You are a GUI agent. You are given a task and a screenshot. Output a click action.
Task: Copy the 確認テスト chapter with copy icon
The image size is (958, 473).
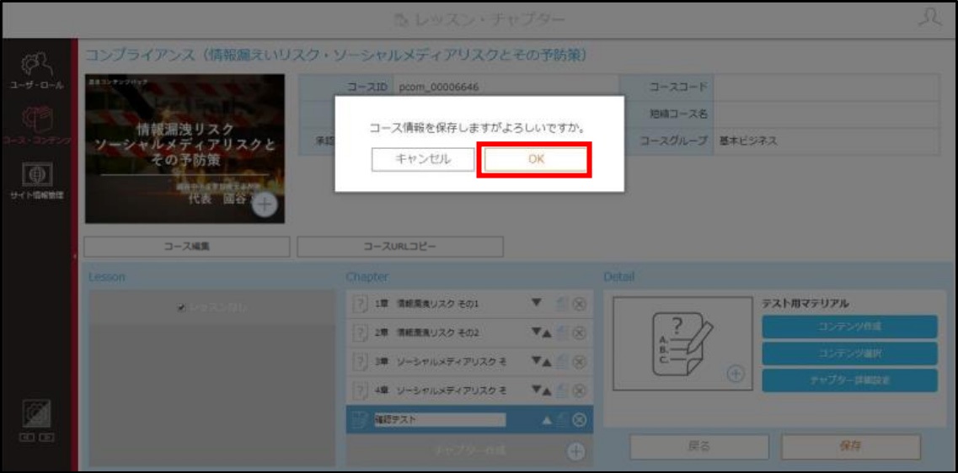tap(562, 420)
